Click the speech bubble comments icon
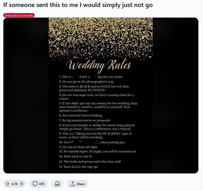The height and width of the screenshot is (191, 203). click(x=35, y=184)
